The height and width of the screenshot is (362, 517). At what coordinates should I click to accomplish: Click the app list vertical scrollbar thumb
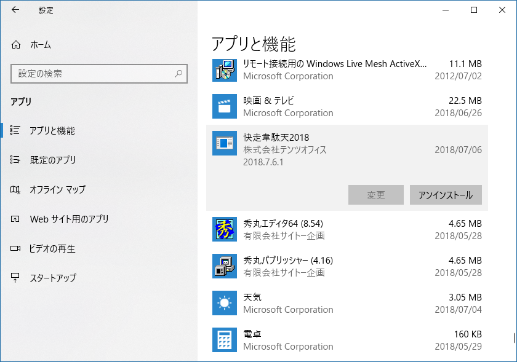(x=514, y=339)
